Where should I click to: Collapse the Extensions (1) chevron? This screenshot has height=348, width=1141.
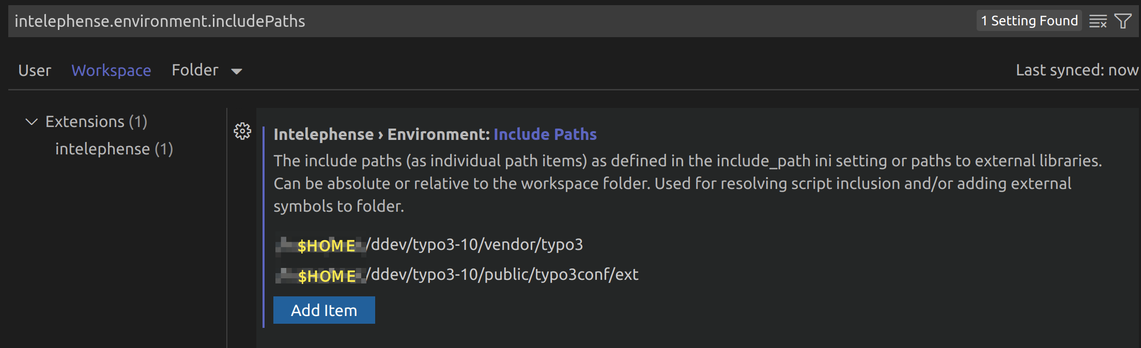[x=32, y=122]
